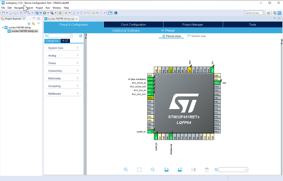Zoom in on the pinout view
Image resolution: width=283 pixels, height=181 pixels.
[x=126, y=170]
